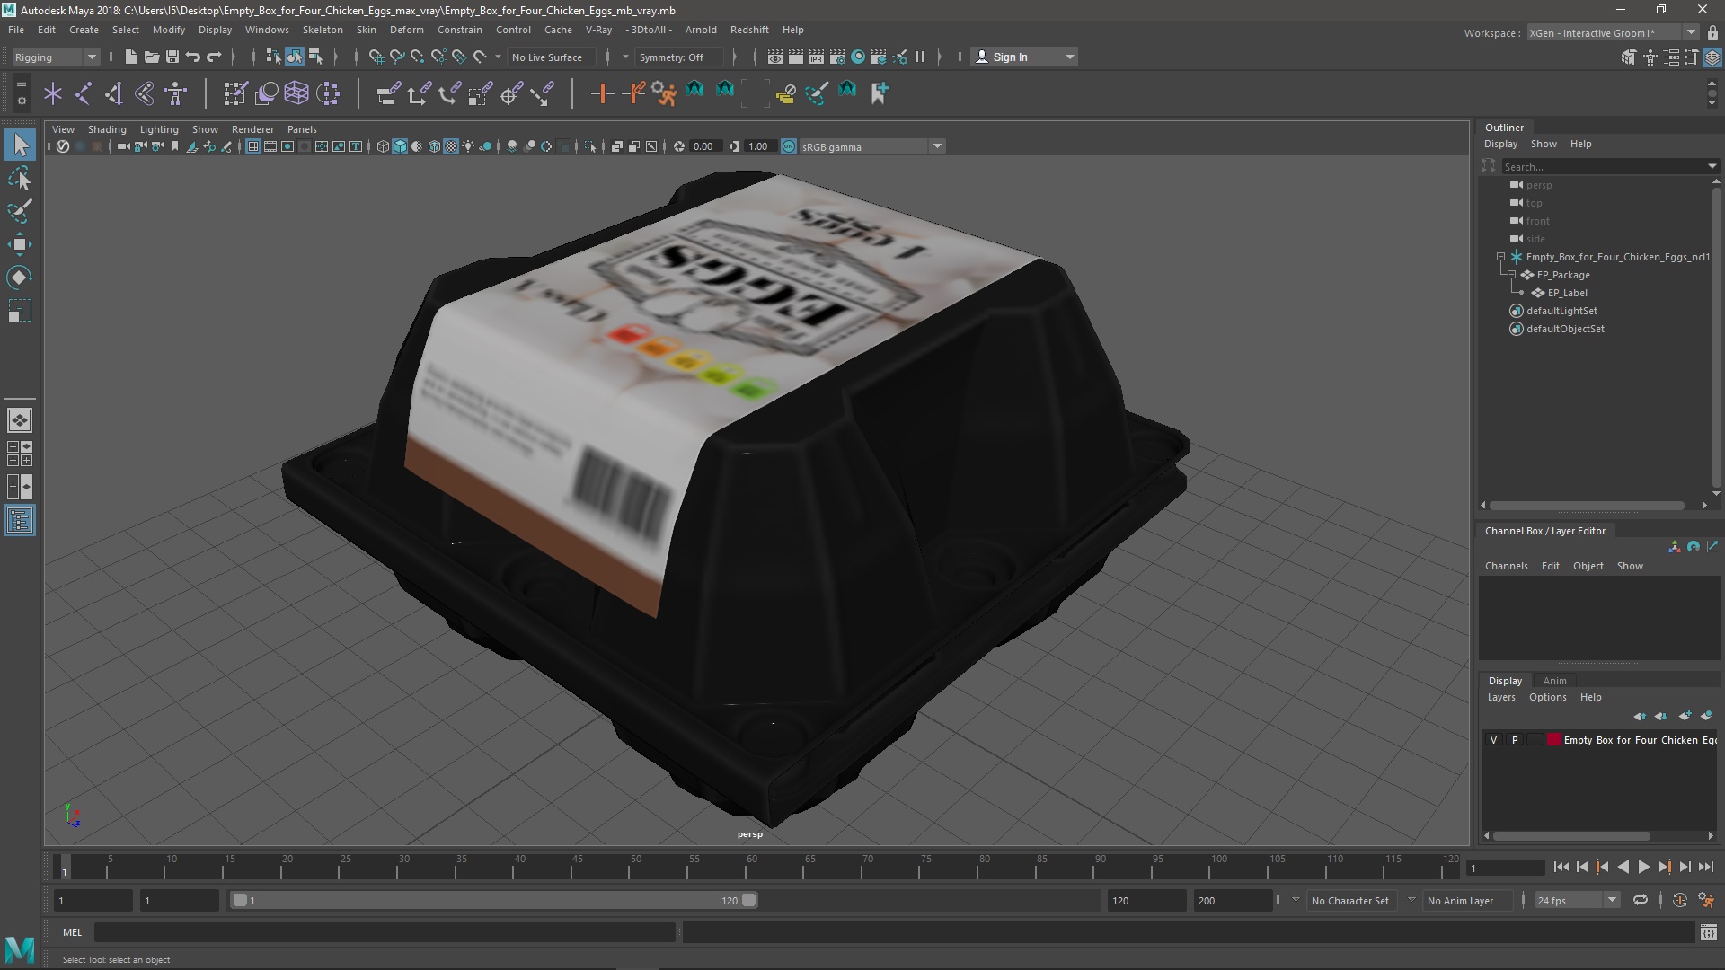Click the single perspective layout icon
This screenshot has height=970, width=1725.
[20, 419]
